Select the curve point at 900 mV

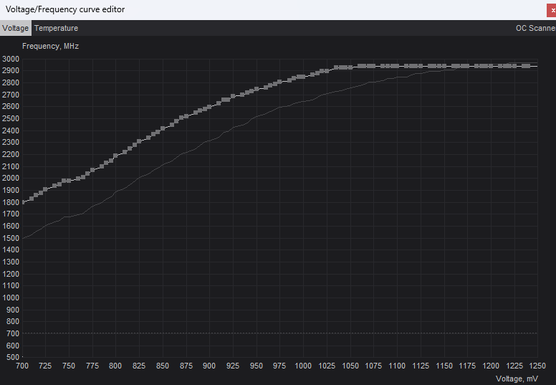pos(209,107)
